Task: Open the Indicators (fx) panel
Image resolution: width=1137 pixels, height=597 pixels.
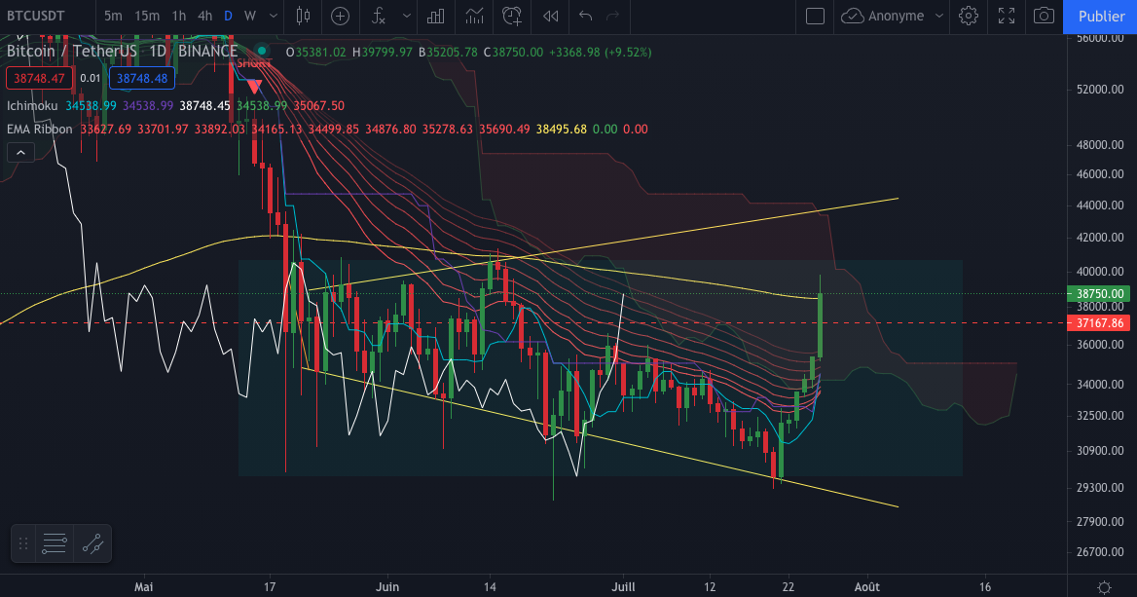Action: tap(377, 17)
